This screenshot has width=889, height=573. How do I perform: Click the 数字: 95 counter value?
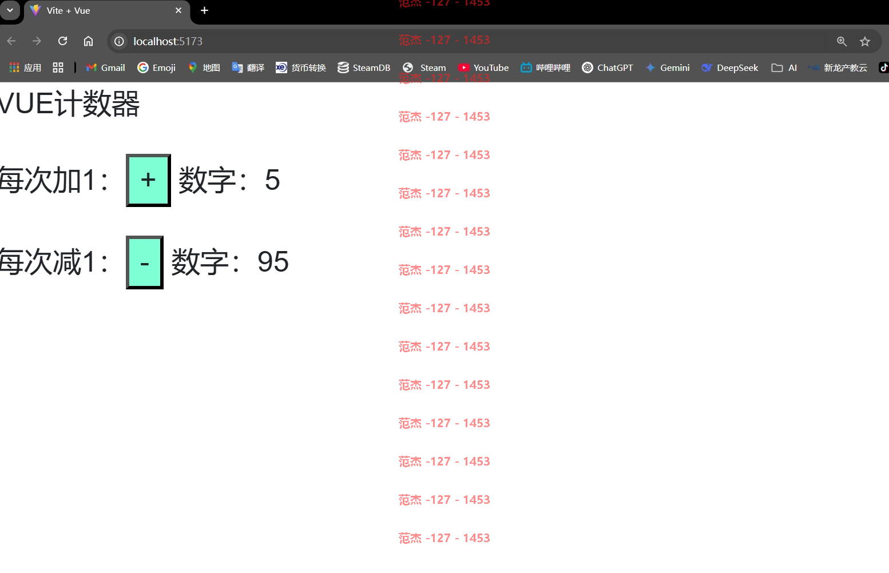230,262
